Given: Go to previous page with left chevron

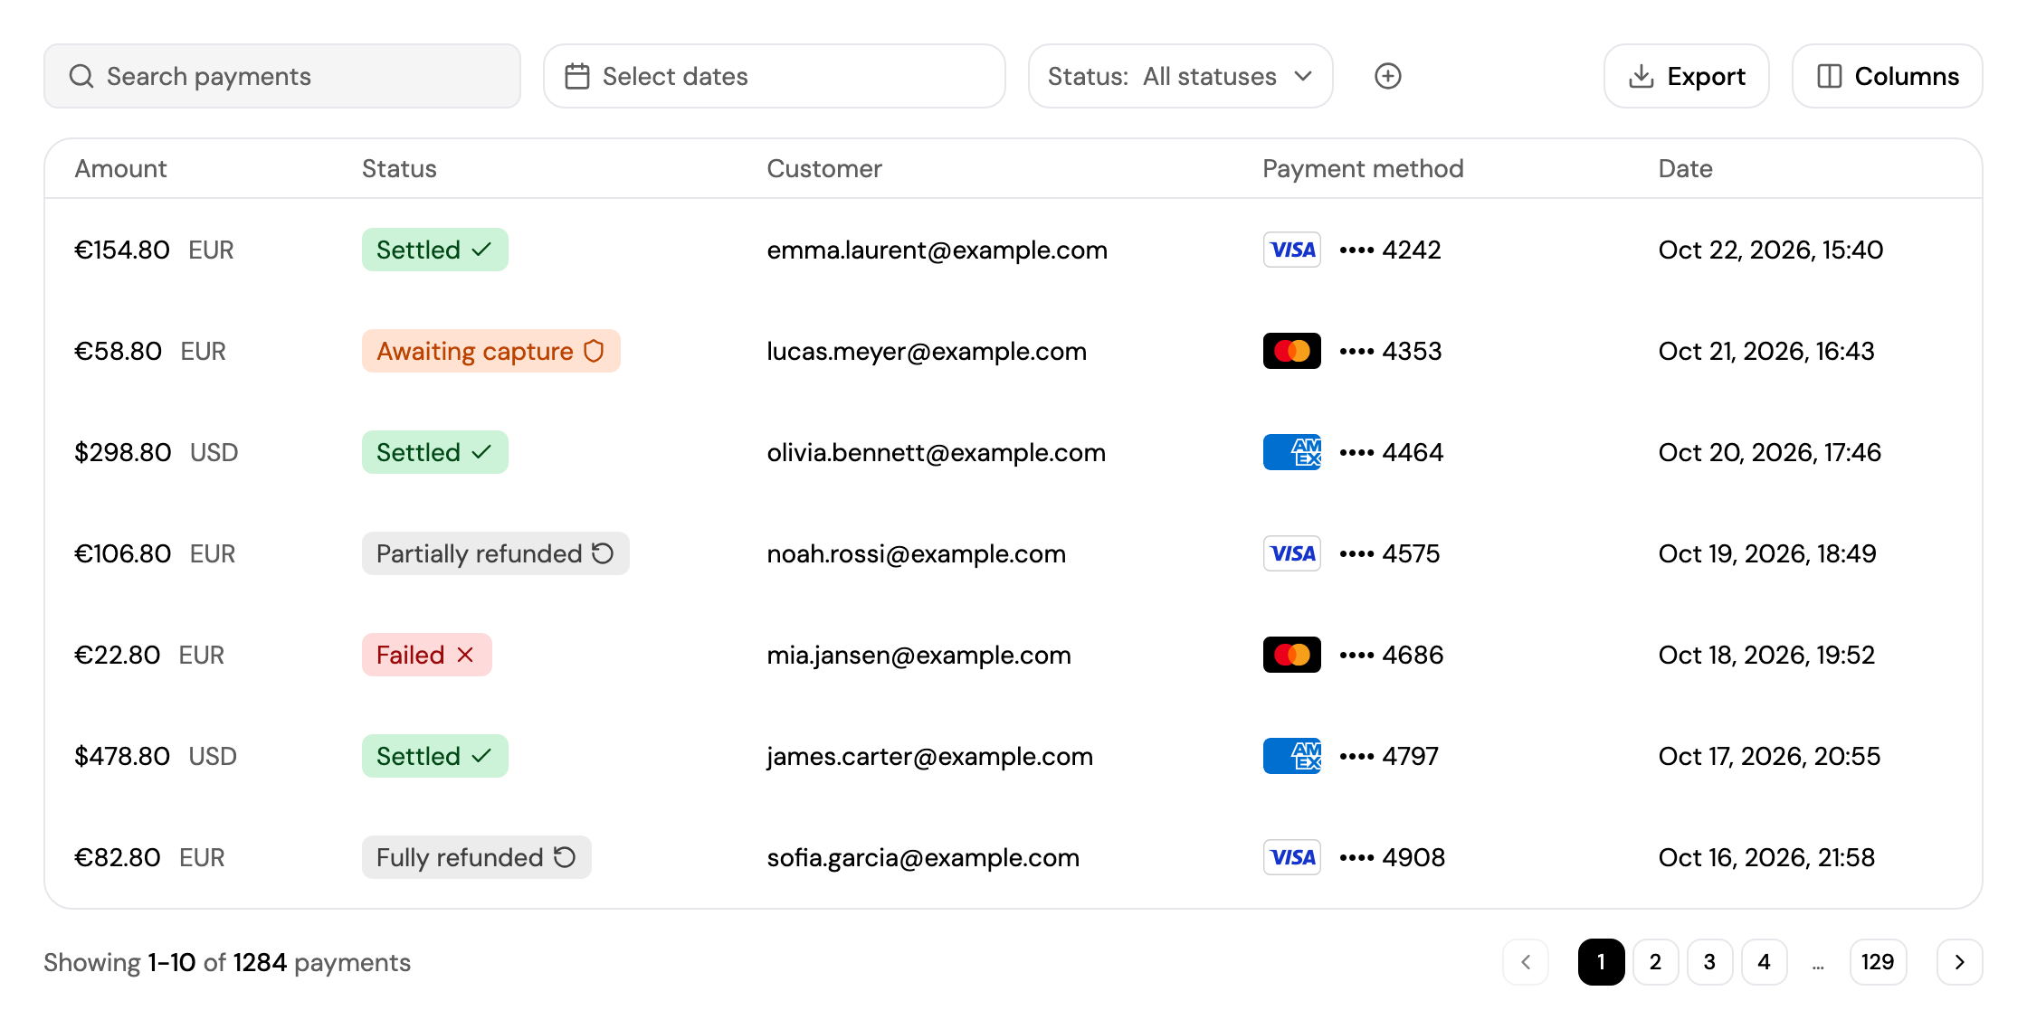Looking at the screenshot, I should 1526,962.
